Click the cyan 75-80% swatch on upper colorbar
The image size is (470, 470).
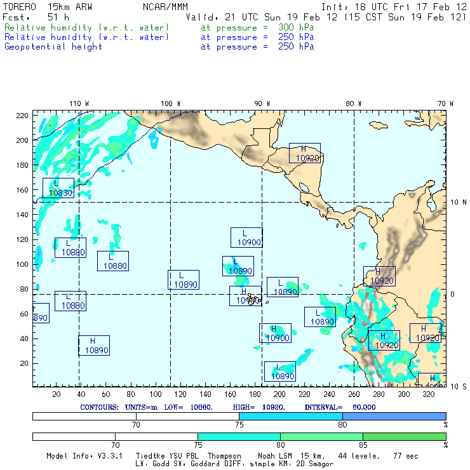click(291, 415)
